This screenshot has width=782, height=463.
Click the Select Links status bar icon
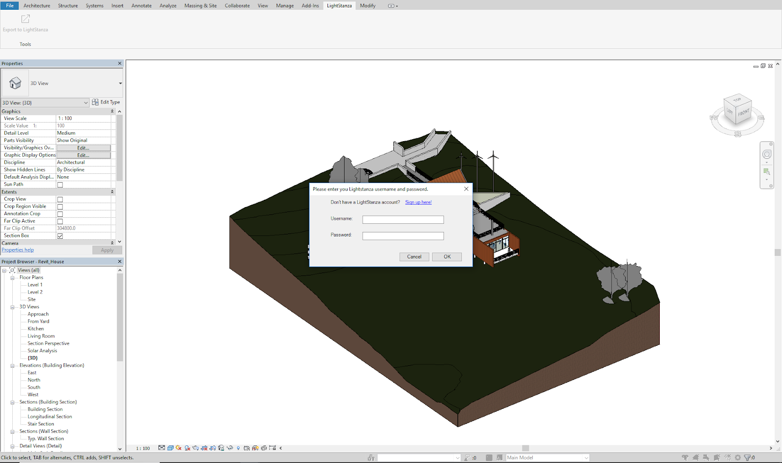[685, 458]
